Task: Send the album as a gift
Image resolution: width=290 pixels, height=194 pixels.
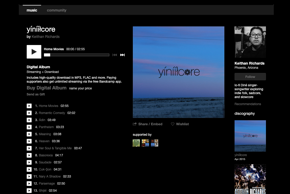Action: pyautogui.click(x=36, y=94)
